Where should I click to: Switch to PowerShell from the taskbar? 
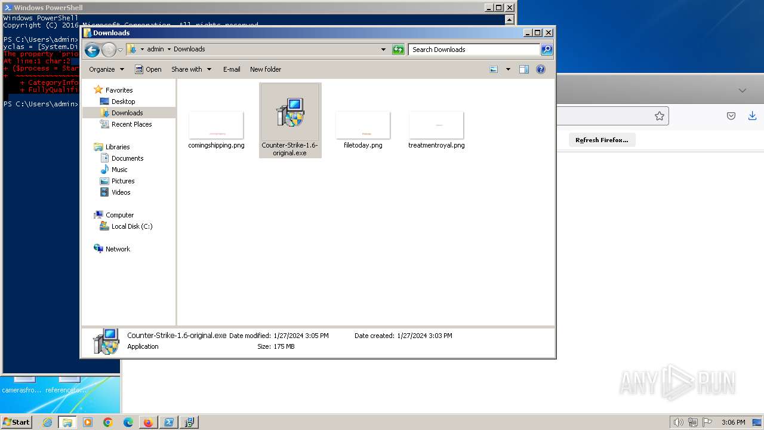click(x=169, y=422)
